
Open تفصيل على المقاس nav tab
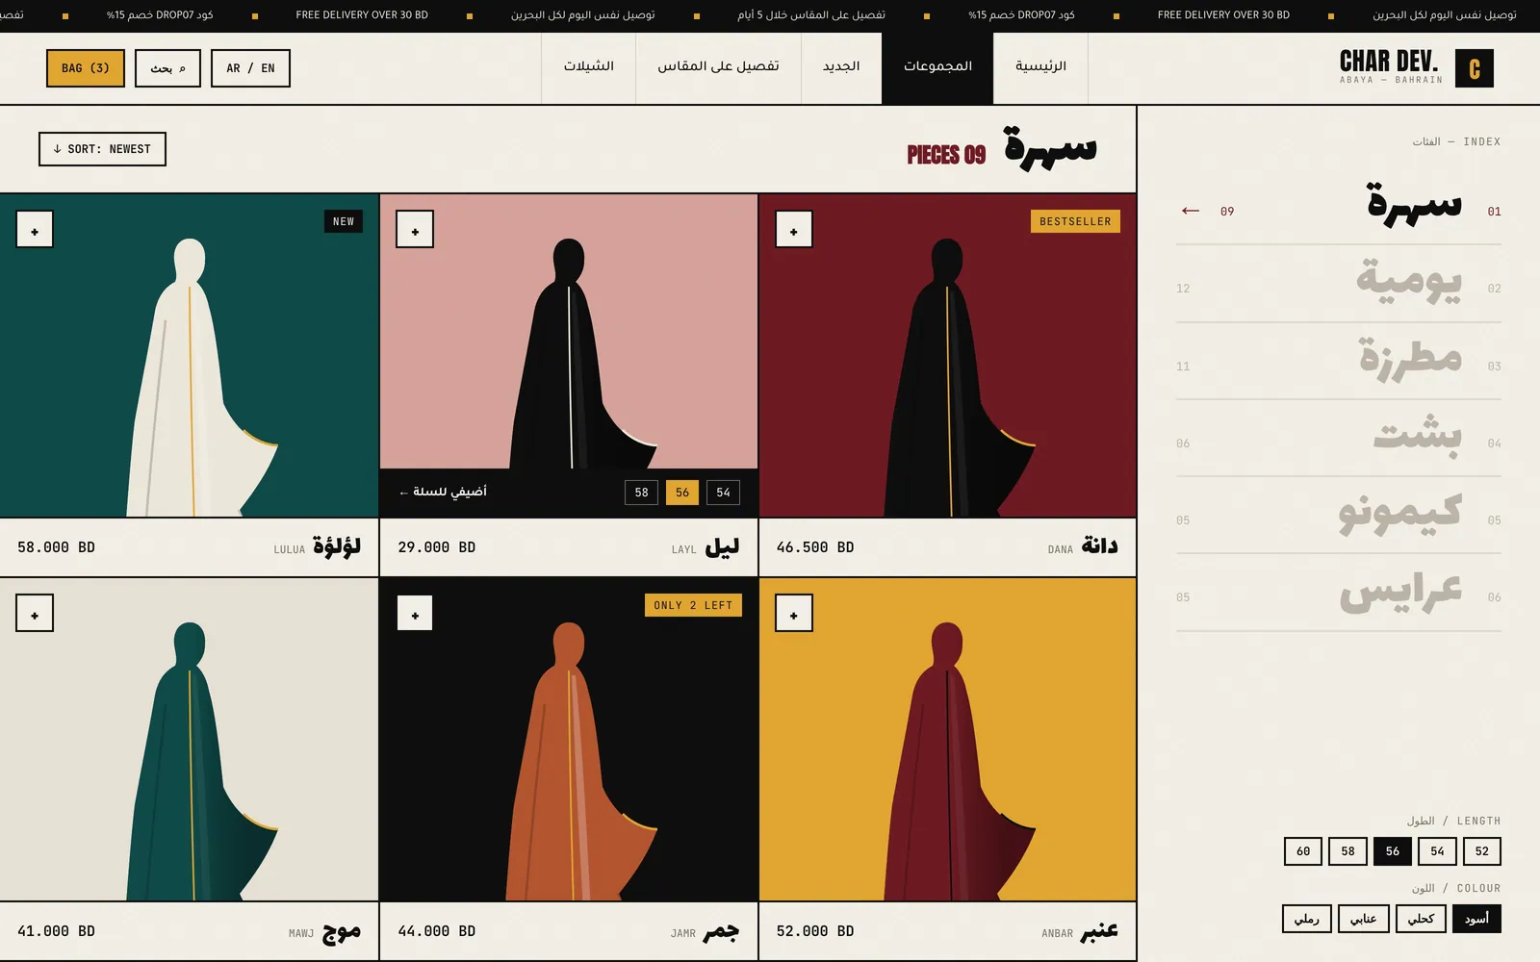click(x=718, y=67)
